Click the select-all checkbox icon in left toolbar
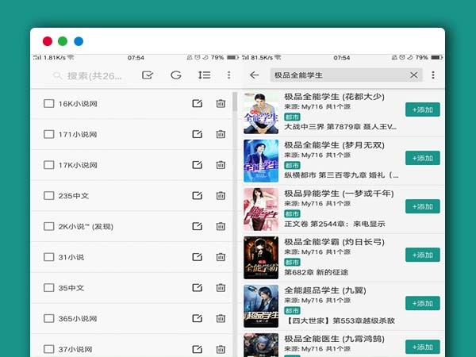This screenshot has height=357, width=476. pyautogui.click(x=147, y=75)
